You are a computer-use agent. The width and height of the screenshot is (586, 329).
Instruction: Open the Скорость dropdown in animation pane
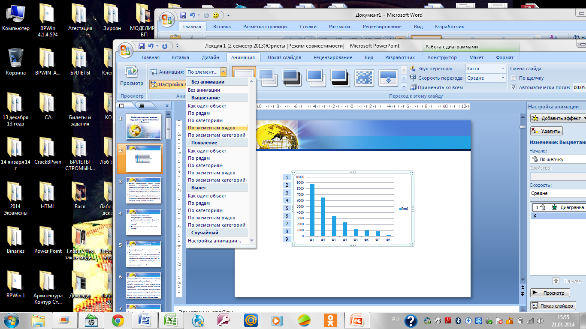(x=558, y=193)
